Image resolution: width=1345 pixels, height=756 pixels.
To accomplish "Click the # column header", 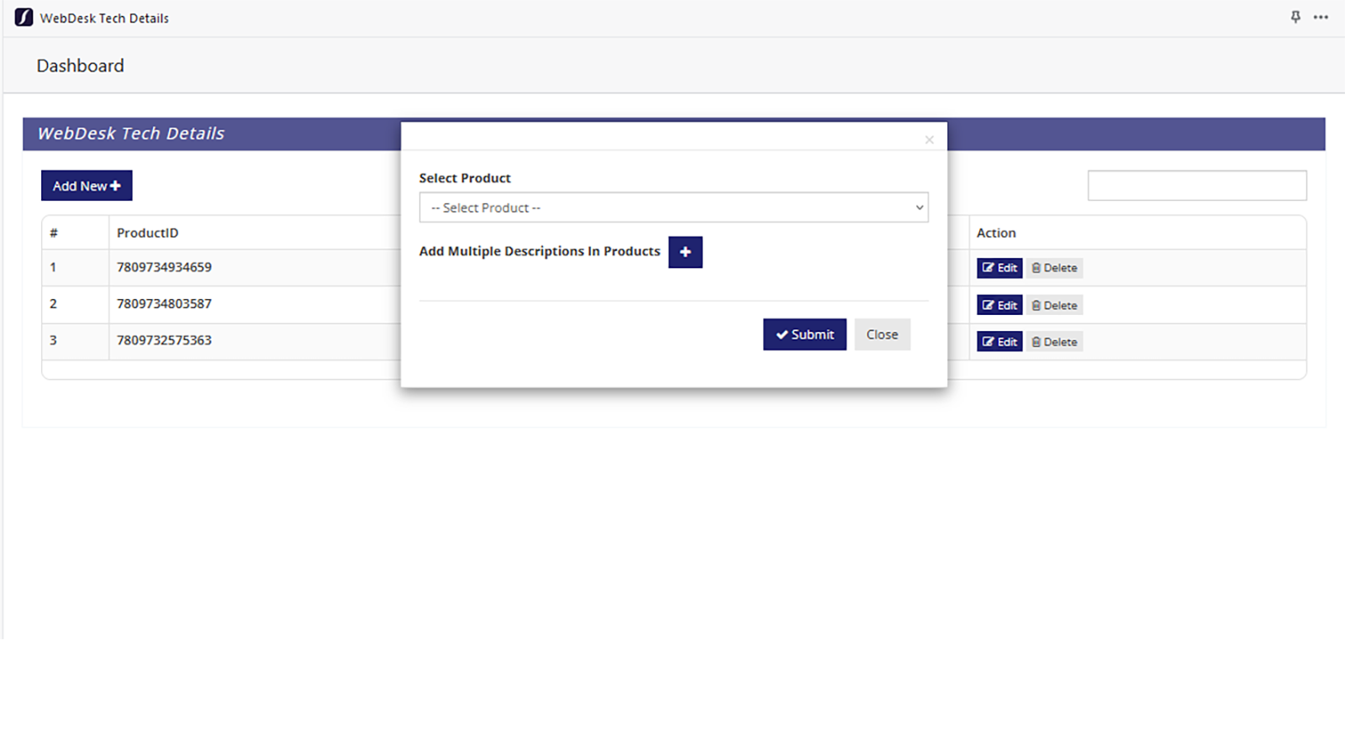I will (x=54, y=233).
